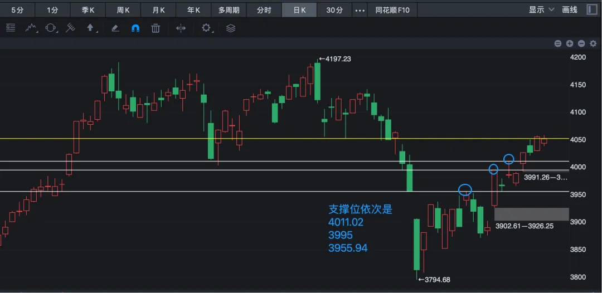Switch to the 1分 chart period tab
This screenshot has height=293, width=602.
(52, 10)
